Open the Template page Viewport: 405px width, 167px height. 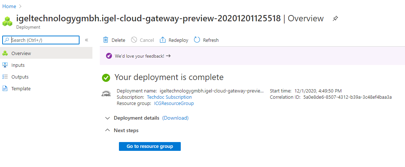pos(21,88)
